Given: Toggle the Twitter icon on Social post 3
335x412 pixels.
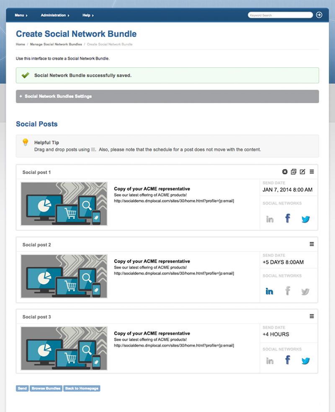Looking at the screenshot, I should point(305,361).
